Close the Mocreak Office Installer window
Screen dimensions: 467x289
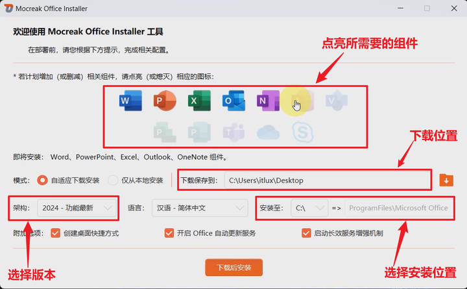454,8
